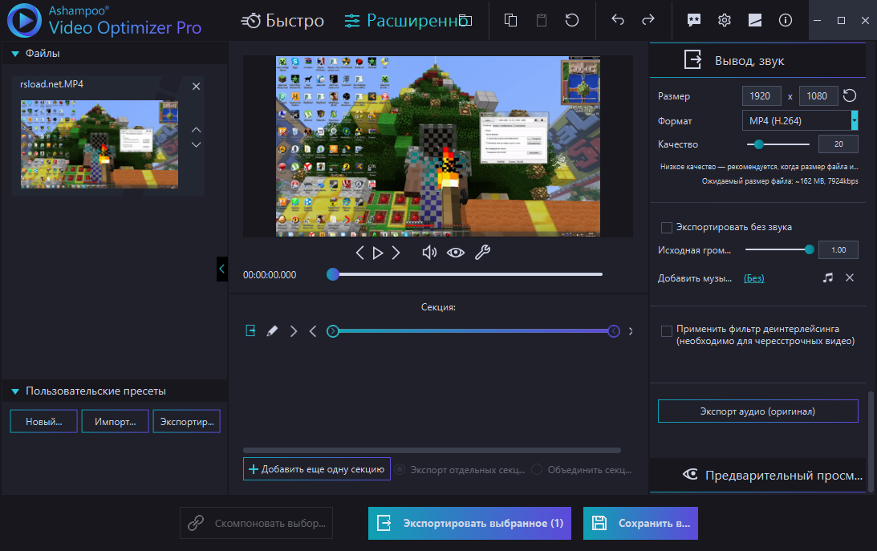The width and height of the screenshot is (877, 551).
Task: Click Экспорт аудио (оригинал) button
Action: coord(758,411)
